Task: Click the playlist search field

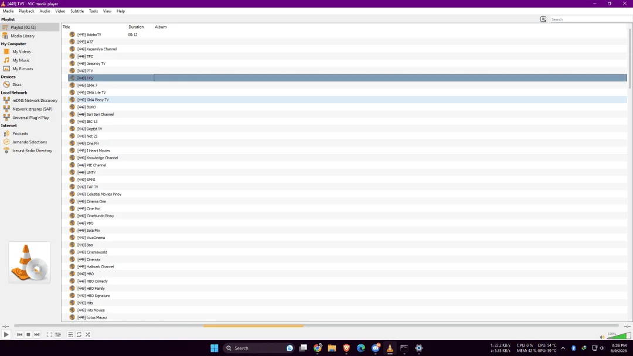Action: coord(590,19)
